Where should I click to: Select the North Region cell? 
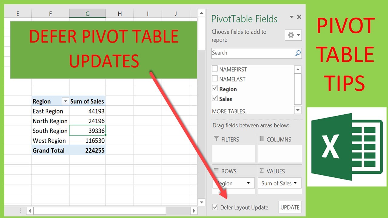pos(50,121)
